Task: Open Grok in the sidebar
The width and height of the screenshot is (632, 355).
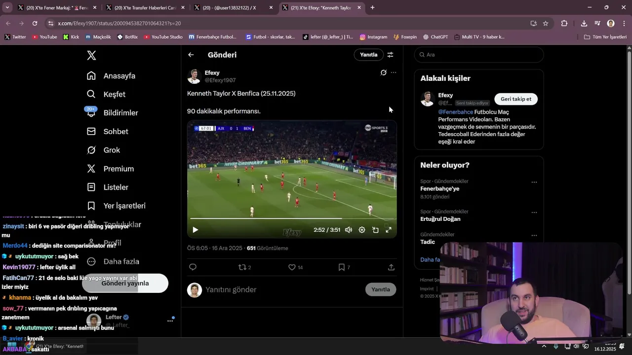Action: 104,150
